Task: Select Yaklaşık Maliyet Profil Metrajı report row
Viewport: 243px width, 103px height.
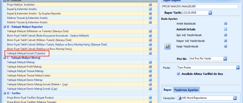Action: tap(23, 67)
